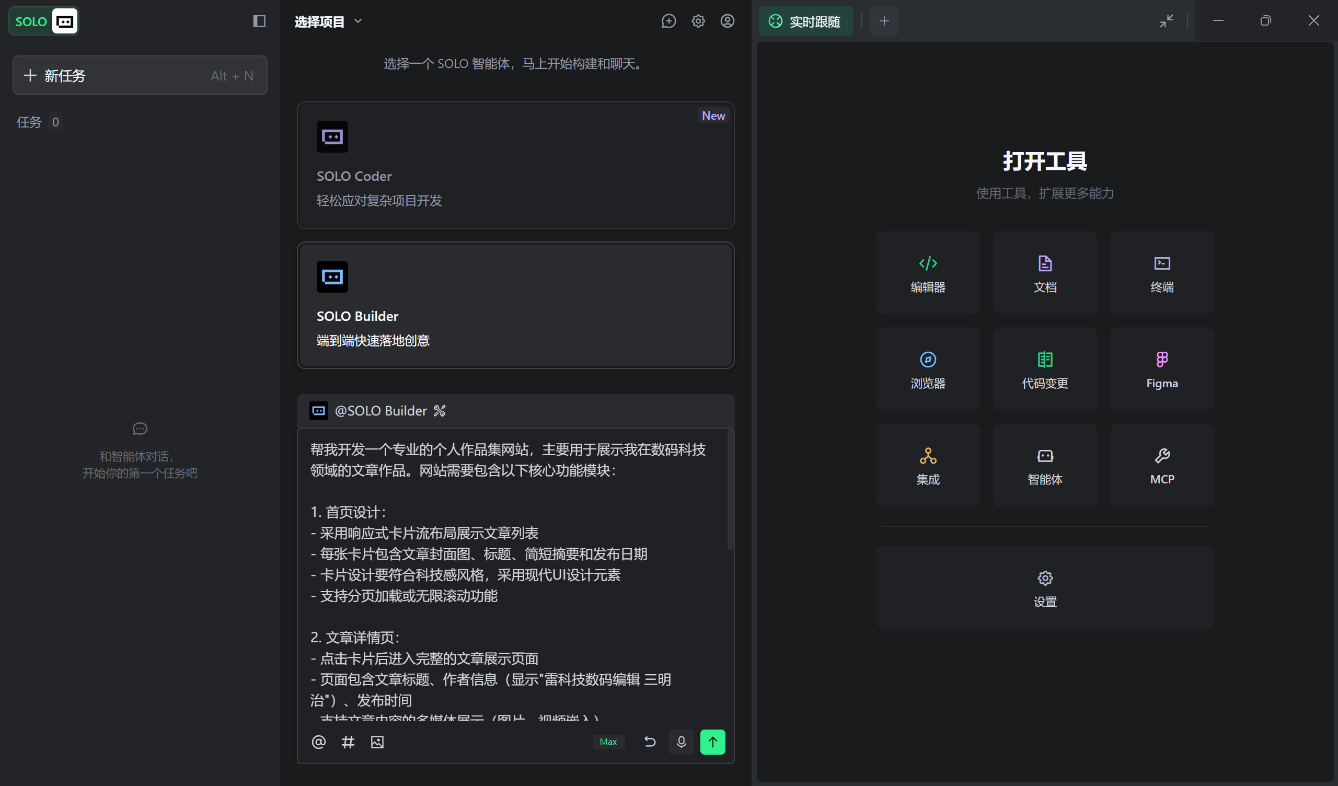Viewport: 1338px width, 786px height.
Task: Toggle the 实时跟随 live-follow mode
Action: [x=805, y=21]
